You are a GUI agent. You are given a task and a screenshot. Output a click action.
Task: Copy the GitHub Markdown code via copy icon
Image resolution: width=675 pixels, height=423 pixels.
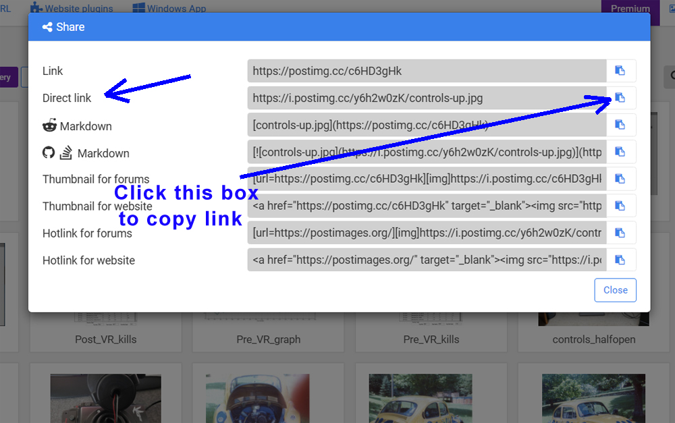pyautogui.click(x=621, y=152)
